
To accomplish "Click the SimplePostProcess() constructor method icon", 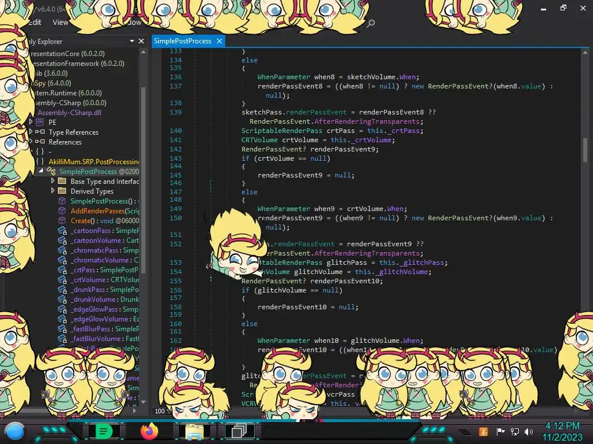I will [x=62, y=201].
